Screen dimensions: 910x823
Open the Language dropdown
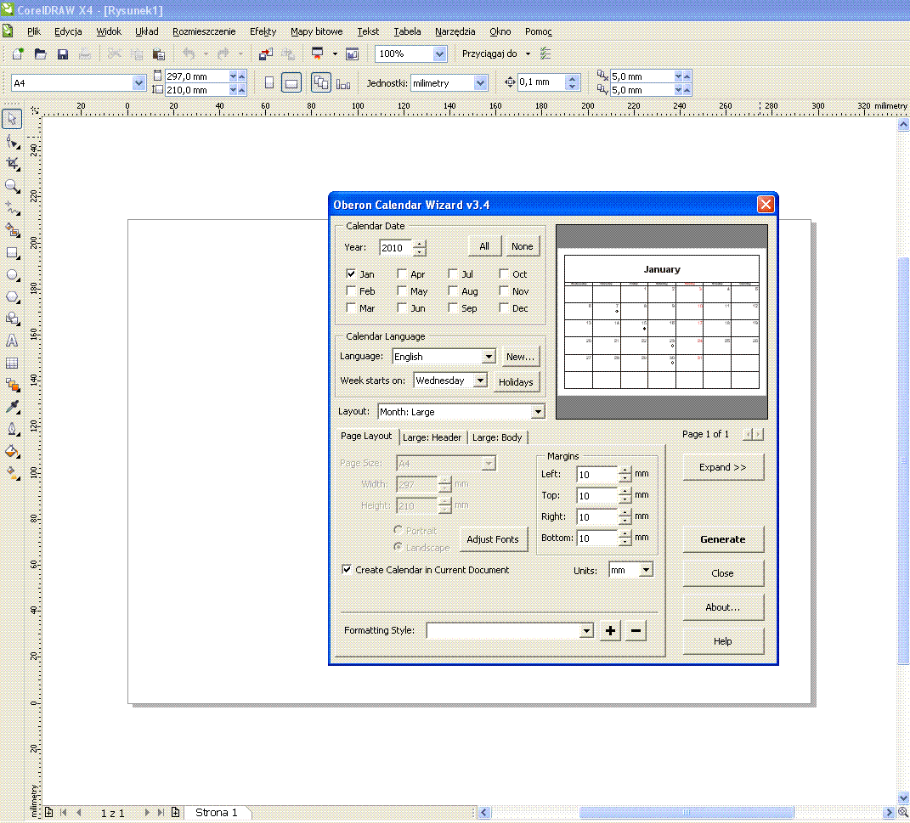(488, 357)
